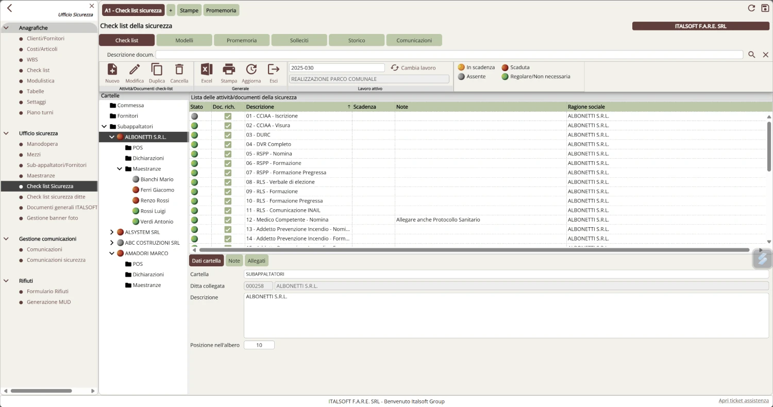Toggle the checkbox for 05 - RSPP - Nomina
773x407 pixels.
228,154
